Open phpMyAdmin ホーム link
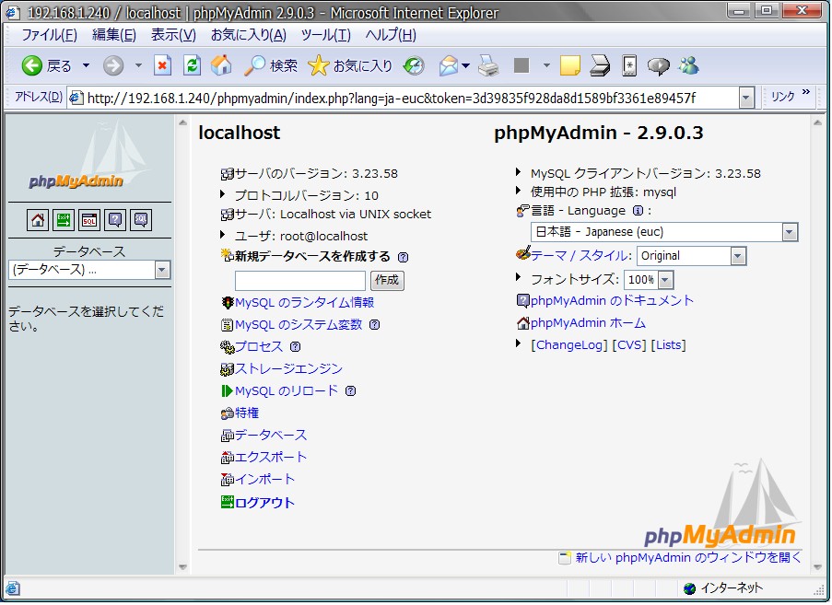Viewport: 832px width, 605px height. click(x=588, y=323)
